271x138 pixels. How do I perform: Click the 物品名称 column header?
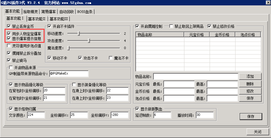[160, 35]
